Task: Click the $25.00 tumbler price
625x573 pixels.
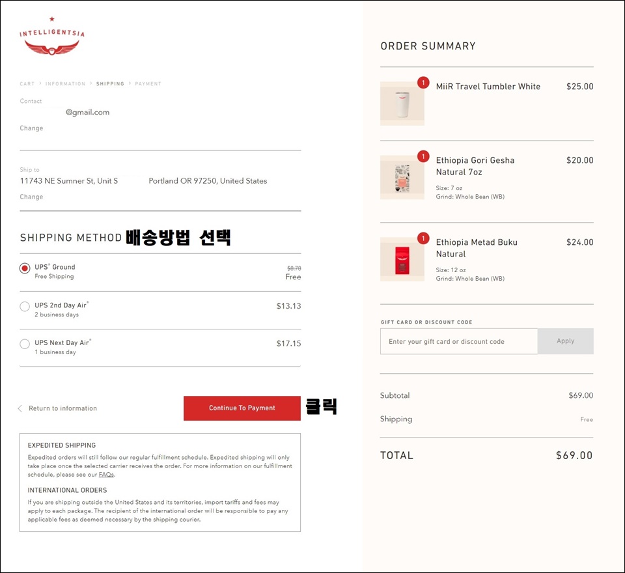Action: (579, 87)
